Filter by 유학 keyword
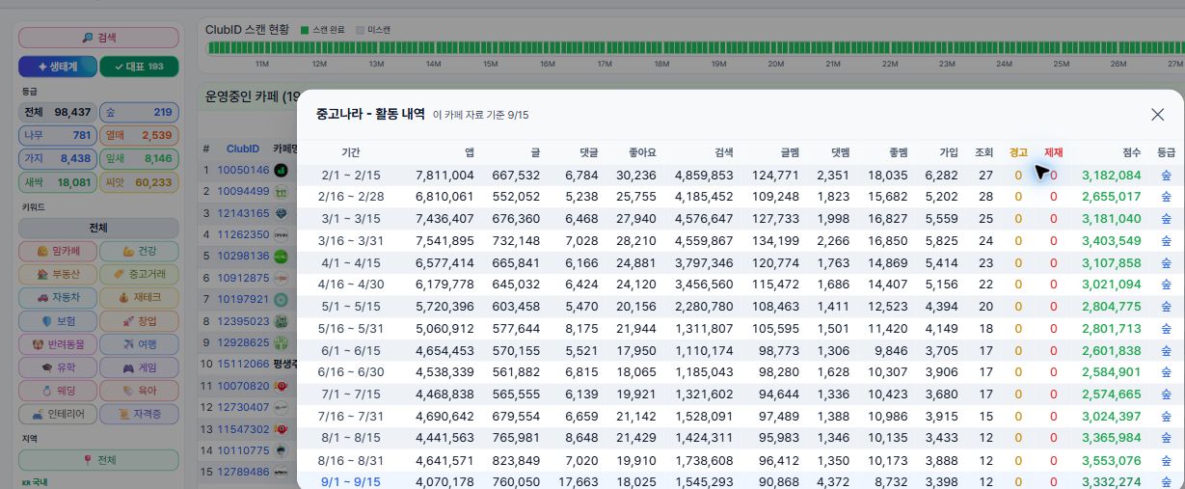 click(x=58, y=367)
